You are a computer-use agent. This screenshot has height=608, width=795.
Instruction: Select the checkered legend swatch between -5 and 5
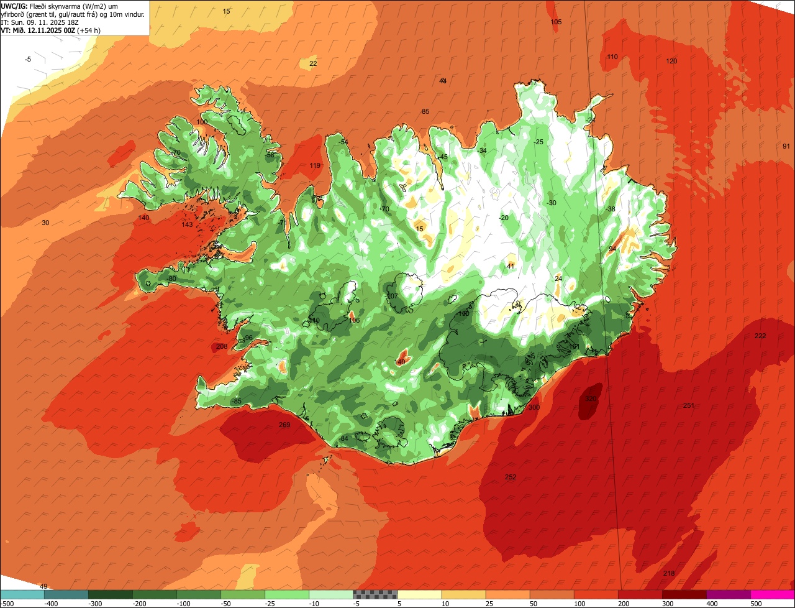(x=376, y=594)
